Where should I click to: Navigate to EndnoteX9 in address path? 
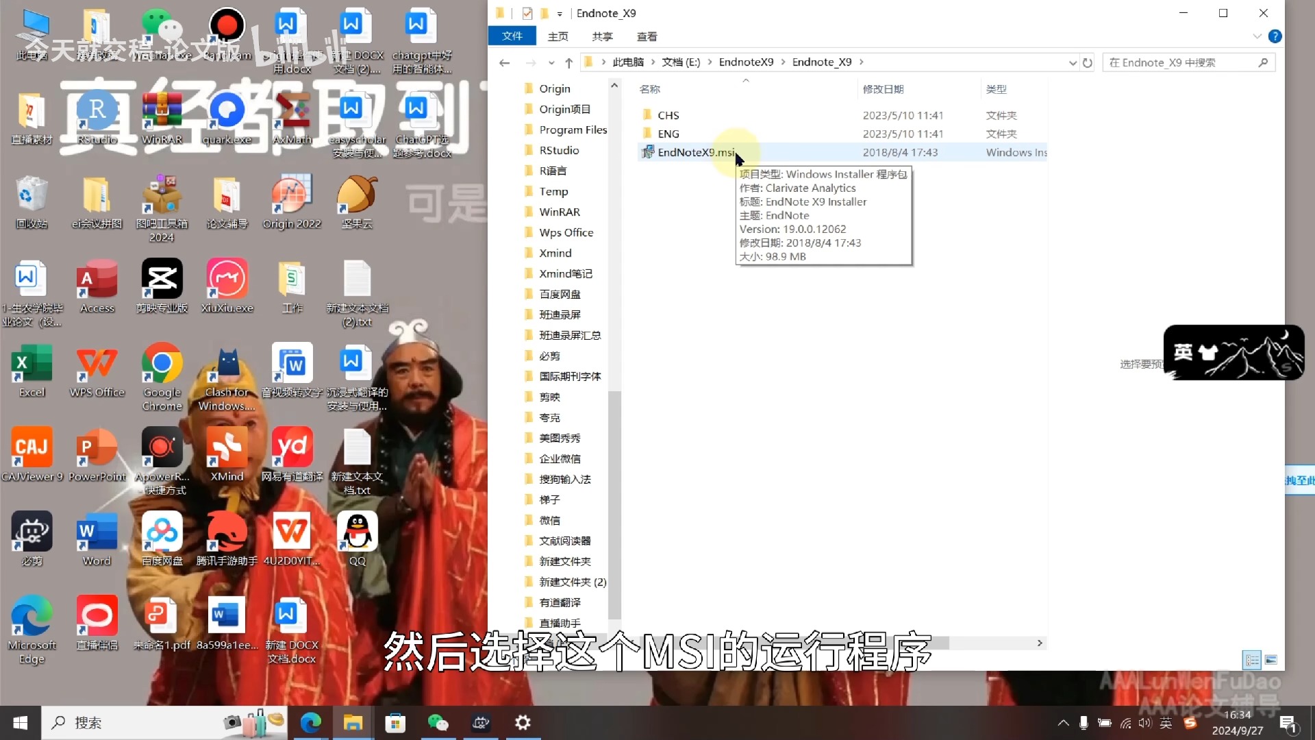[746, 62]
